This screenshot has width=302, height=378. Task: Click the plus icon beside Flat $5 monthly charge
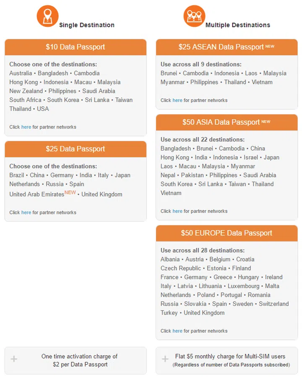[x=165, y=359]
